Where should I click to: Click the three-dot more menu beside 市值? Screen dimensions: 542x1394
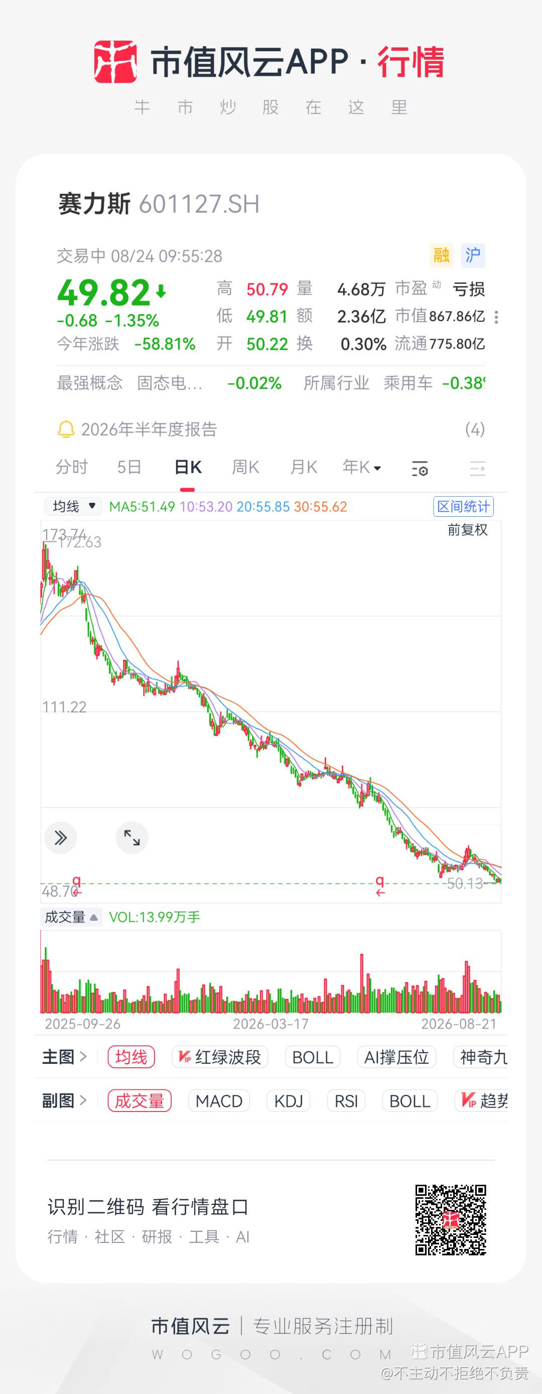[x=496, y=317]
